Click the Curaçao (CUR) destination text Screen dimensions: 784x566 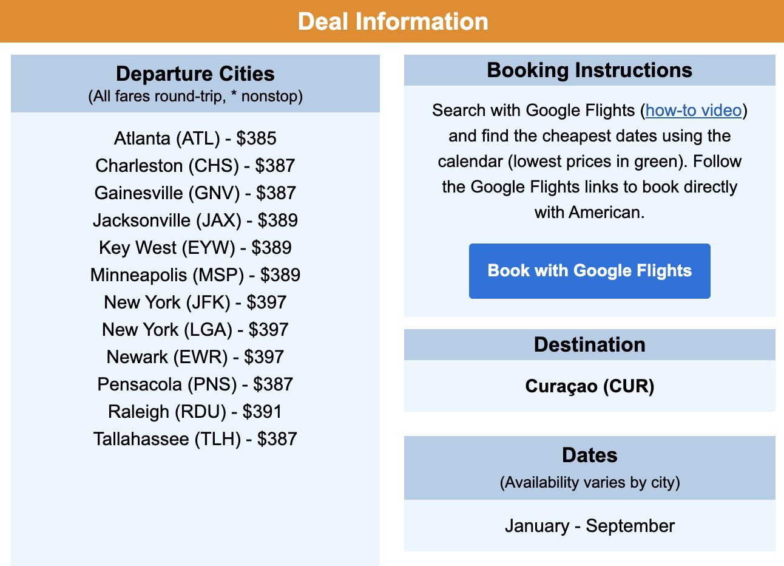coord(589,386)
